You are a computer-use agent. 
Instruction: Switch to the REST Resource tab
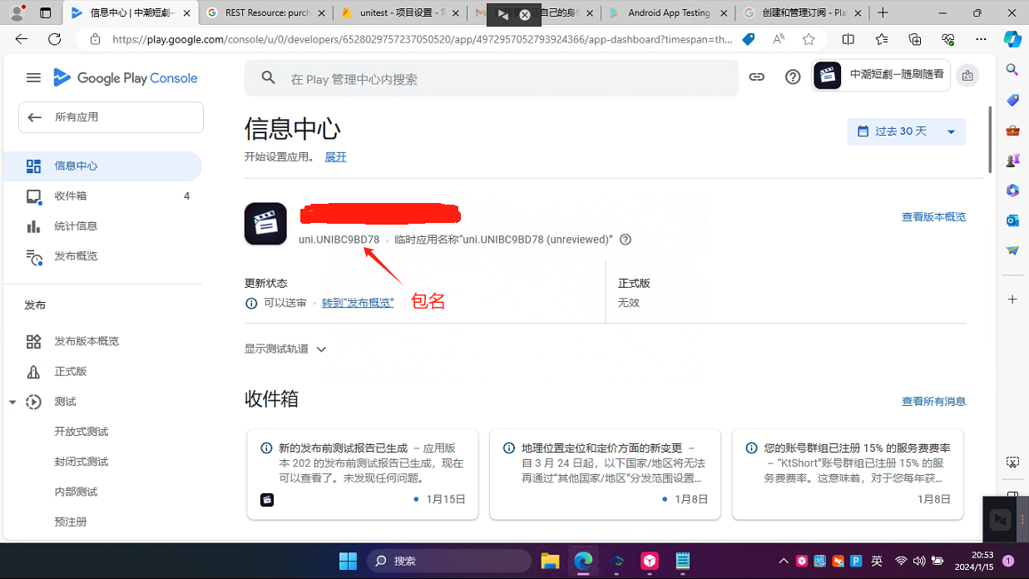pyautogui.click(x=265, y=13)
